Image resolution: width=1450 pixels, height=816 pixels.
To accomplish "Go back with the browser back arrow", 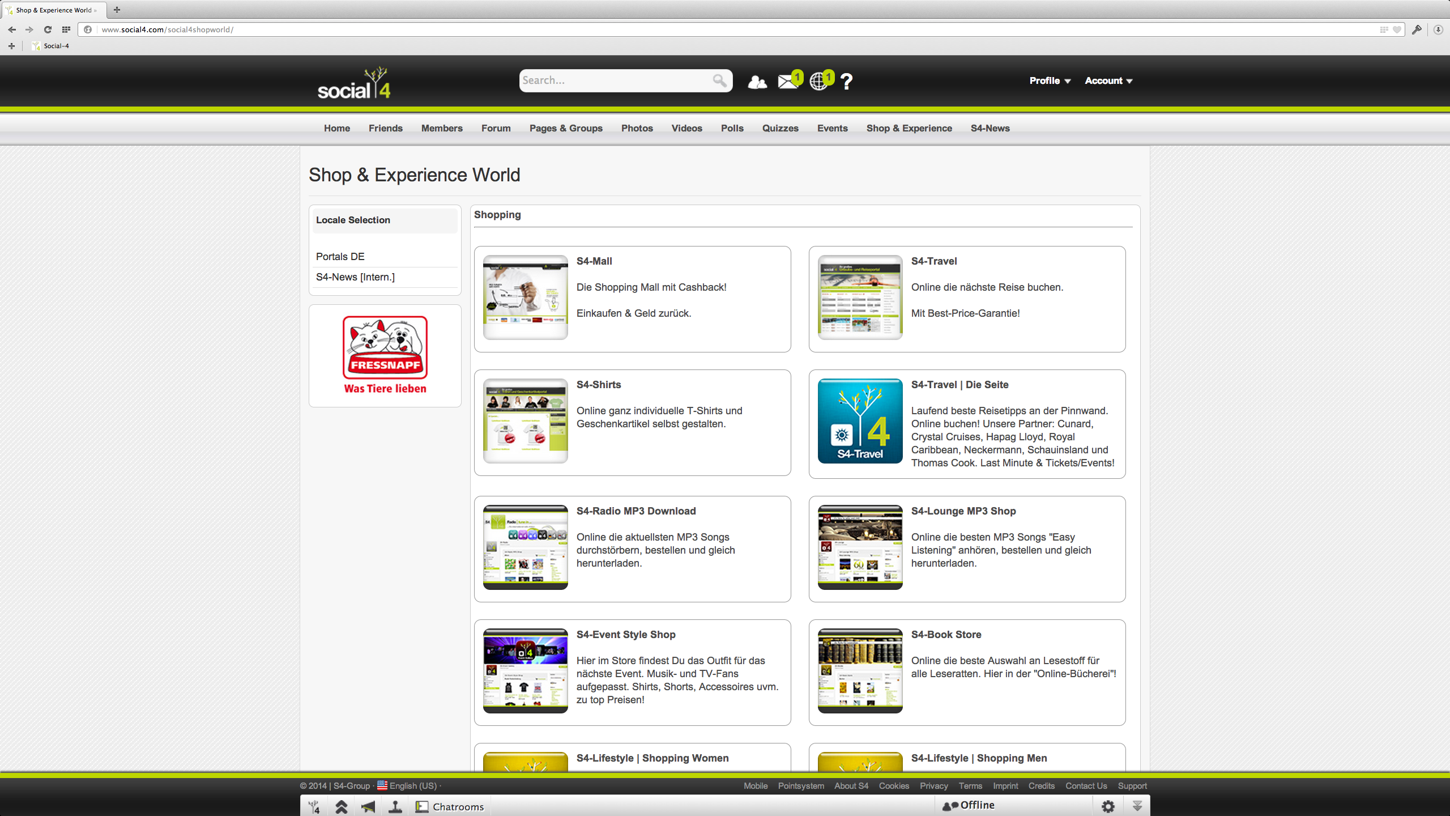I will tap(12, 29).
